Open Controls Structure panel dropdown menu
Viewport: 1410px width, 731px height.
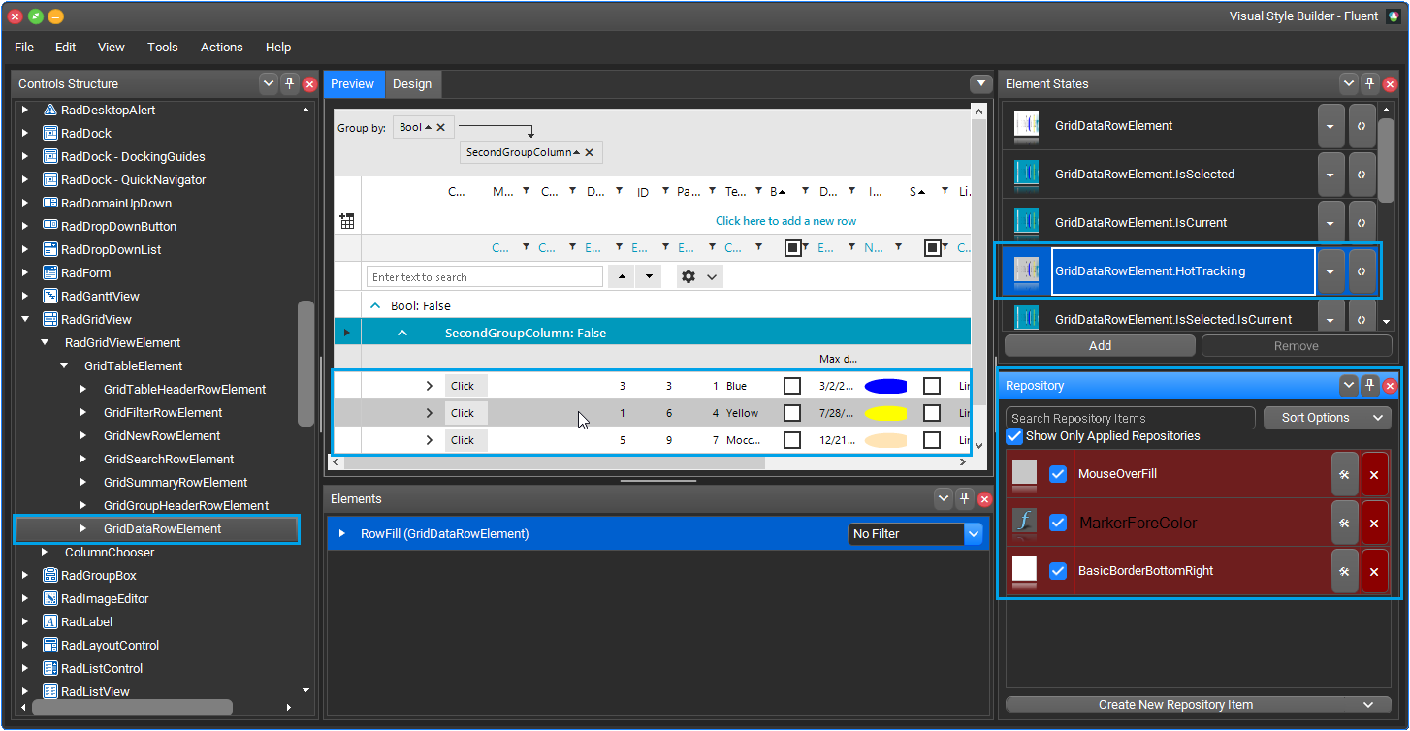point(269,84)
